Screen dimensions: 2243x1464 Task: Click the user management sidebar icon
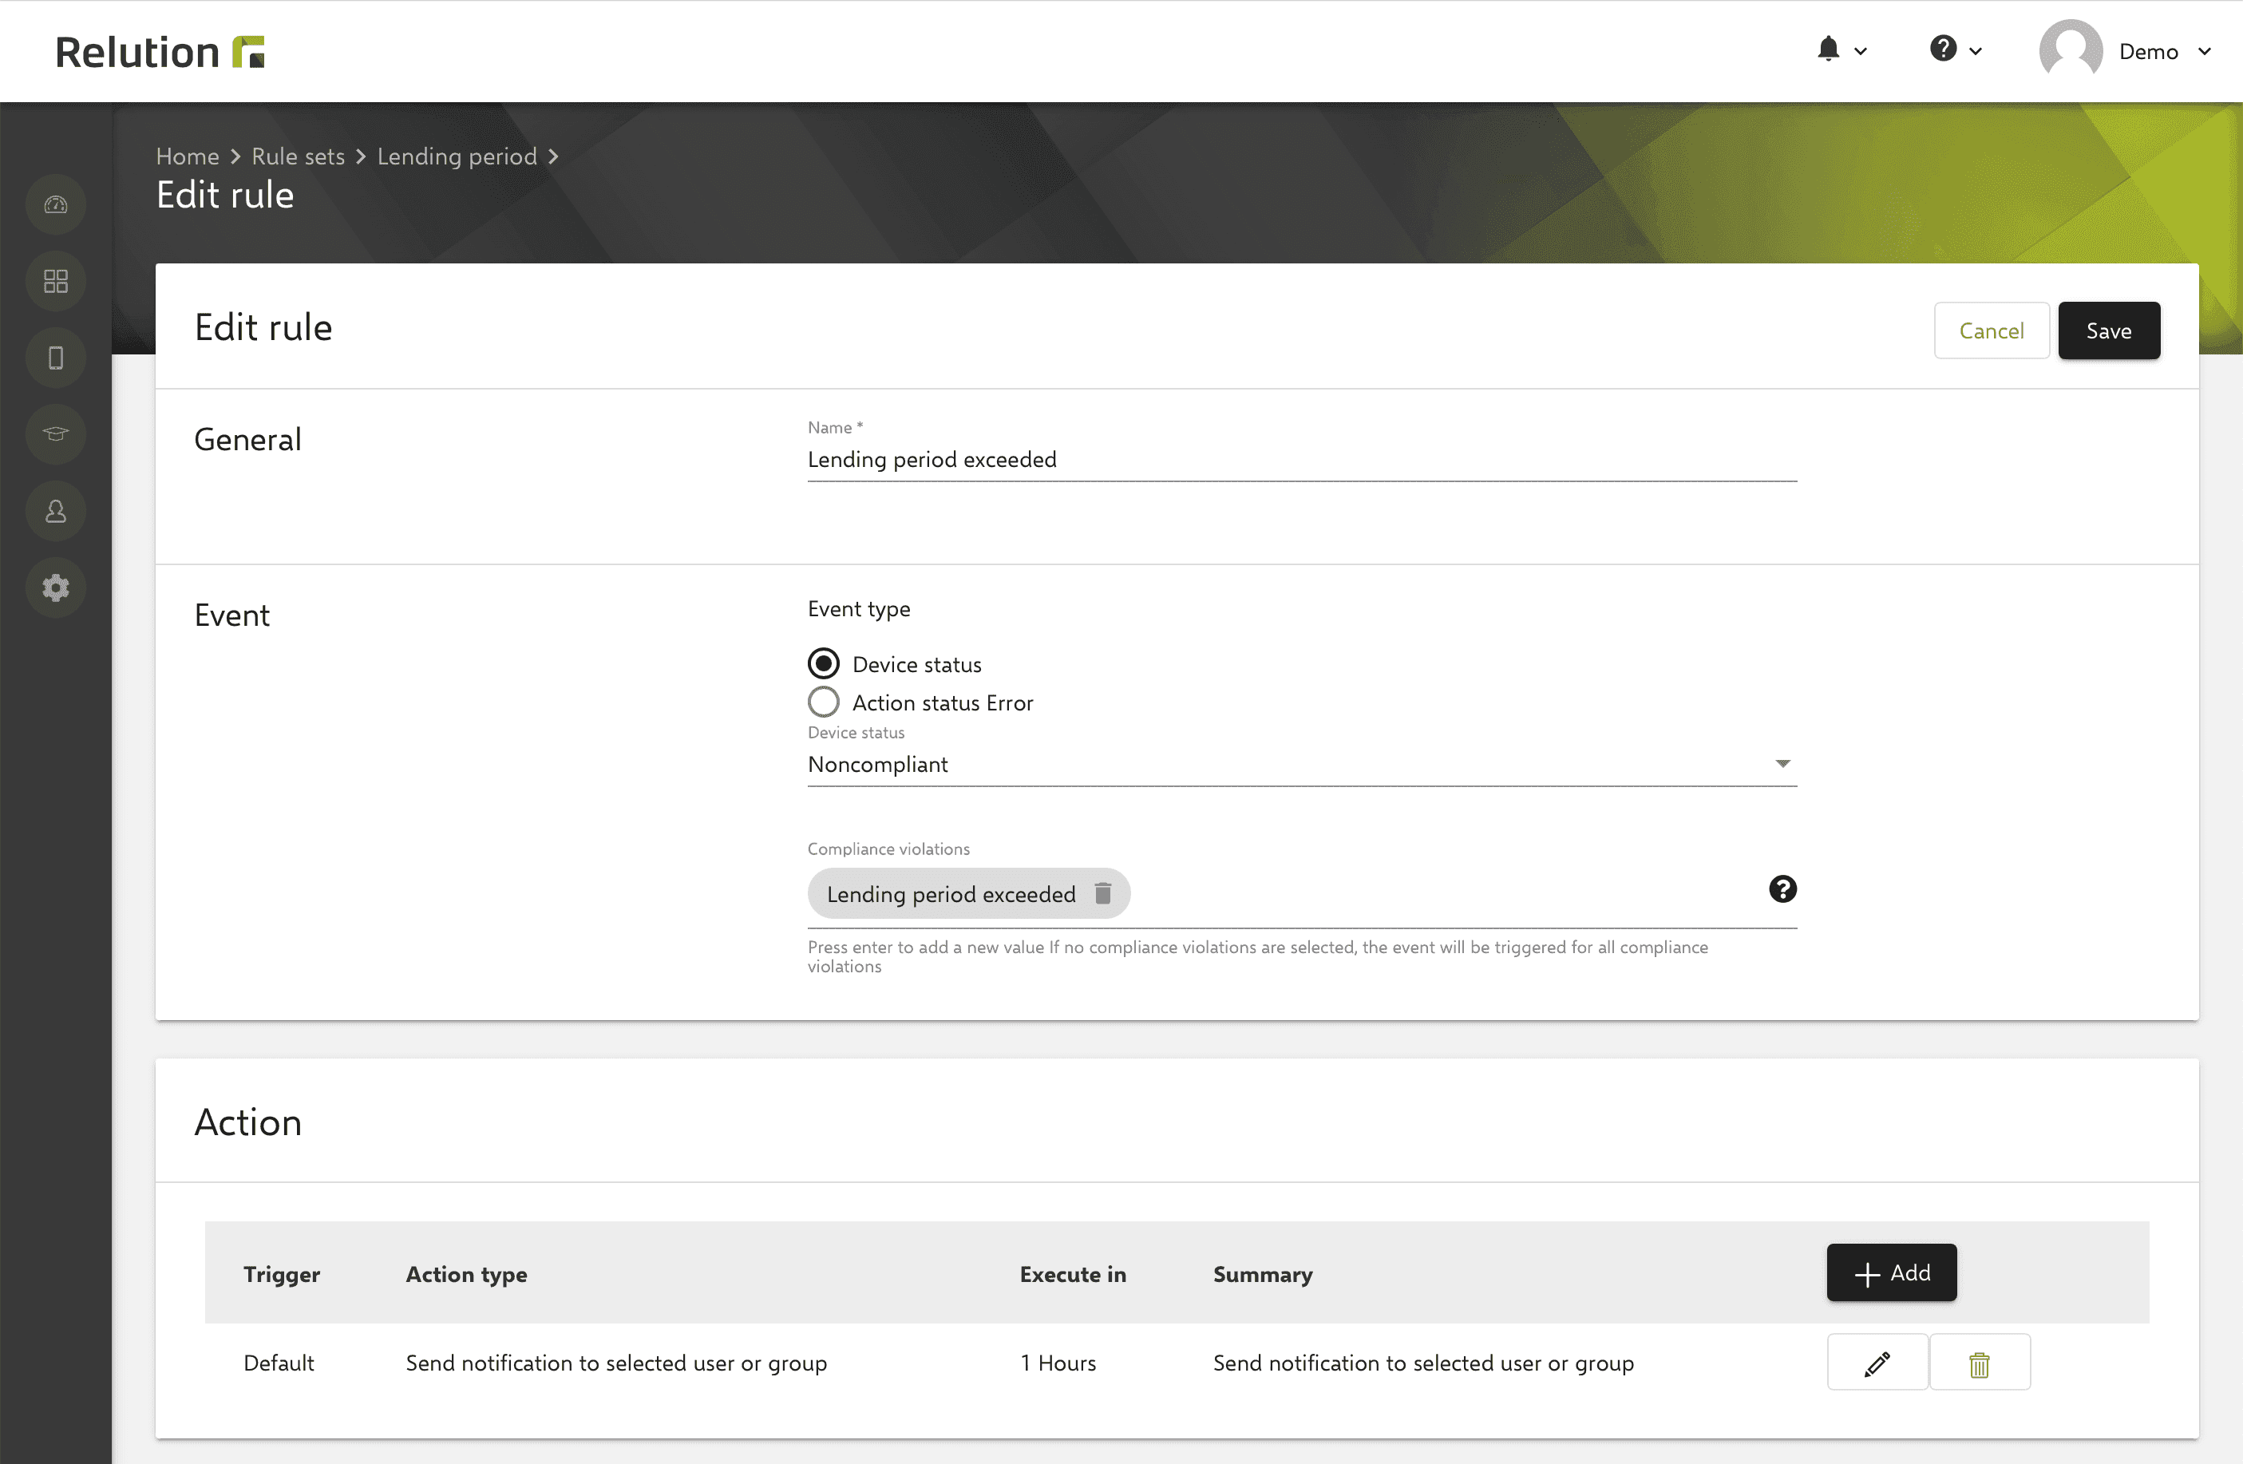[x=54, y=508]
